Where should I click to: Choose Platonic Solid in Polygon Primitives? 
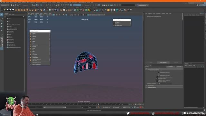coord(35,45)
